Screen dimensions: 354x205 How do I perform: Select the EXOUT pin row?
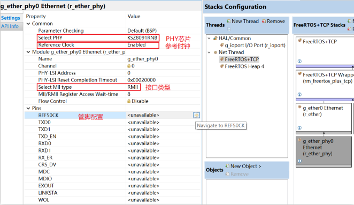click(x=112, y=186)
